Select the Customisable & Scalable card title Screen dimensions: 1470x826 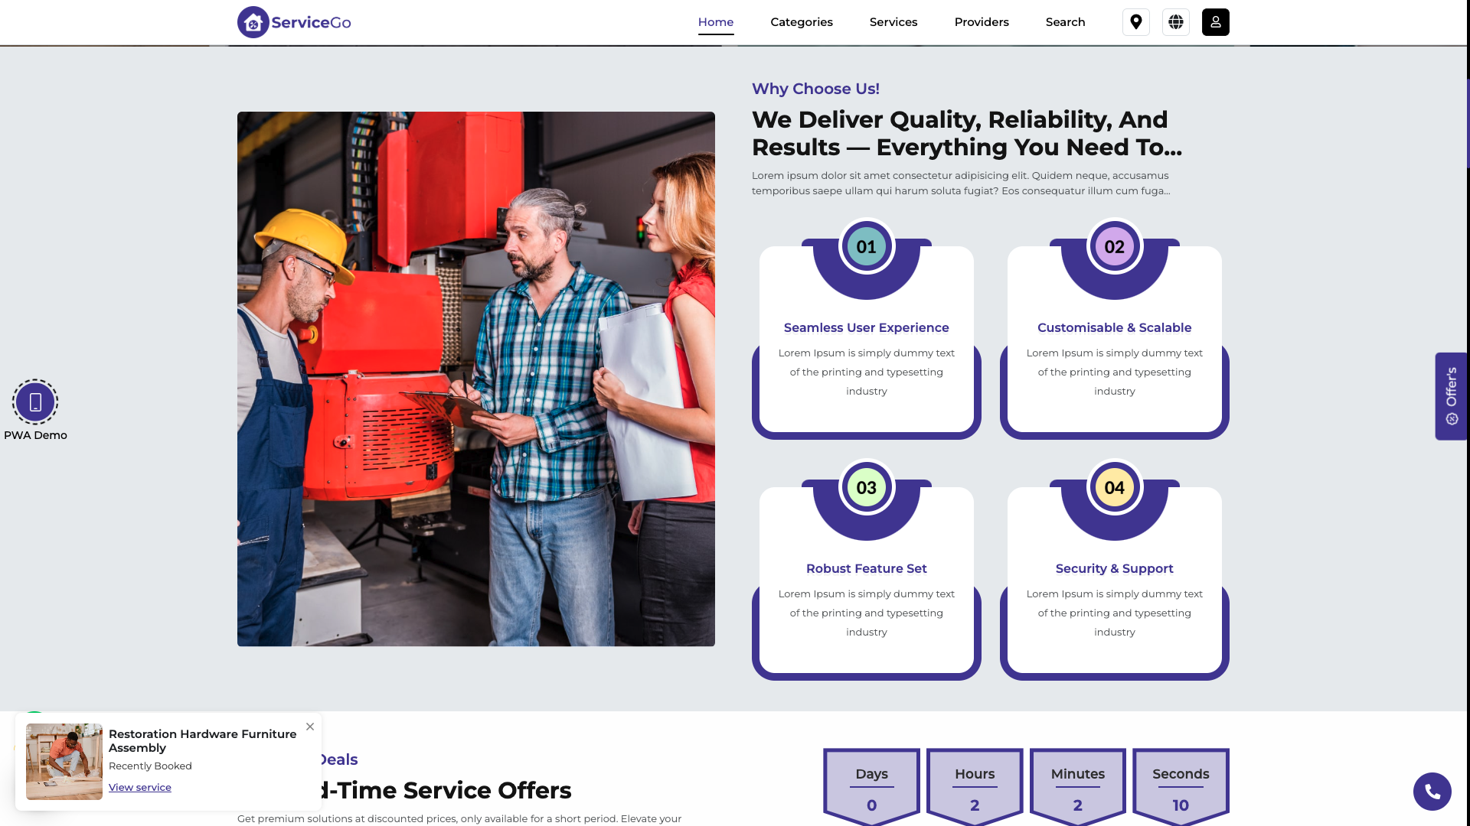tap(1115, 327)
